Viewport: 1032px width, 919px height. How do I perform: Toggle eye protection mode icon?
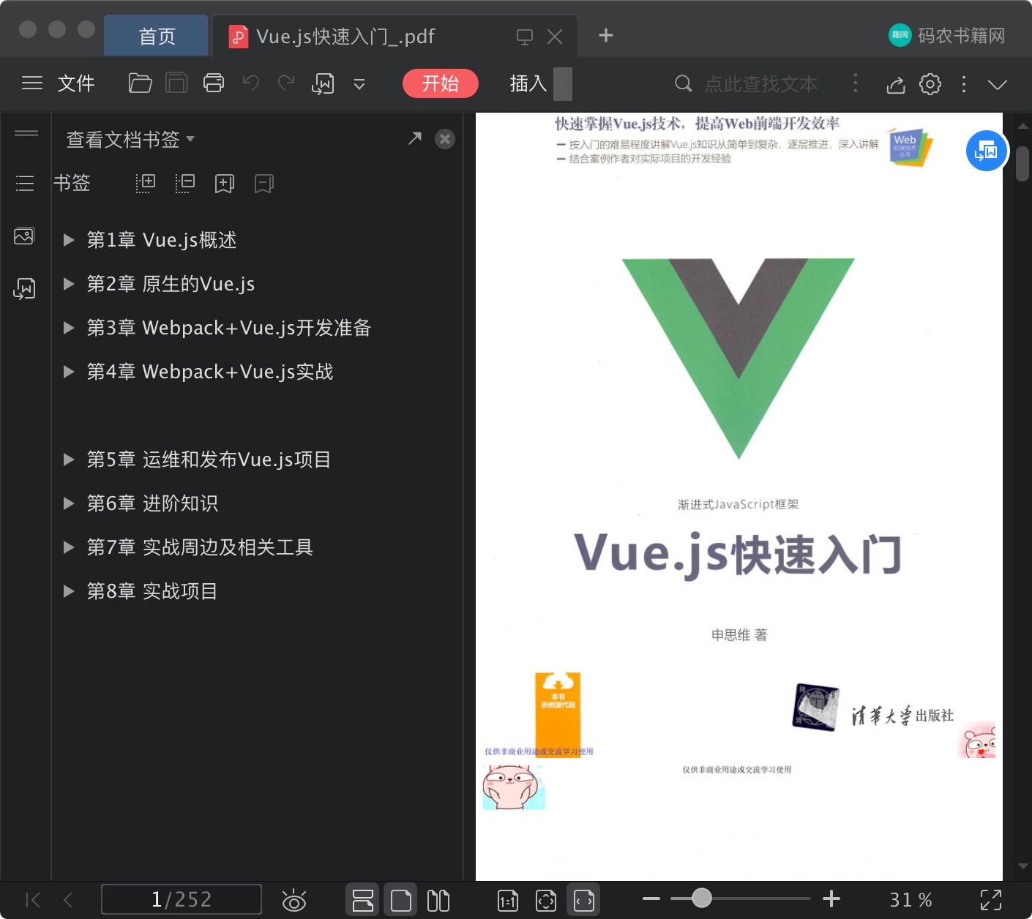pos(294,900)
